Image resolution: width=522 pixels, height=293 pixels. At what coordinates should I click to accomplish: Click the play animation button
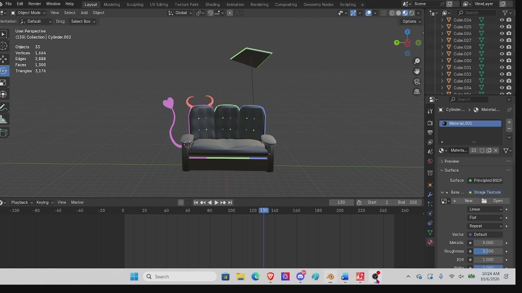pos(216,202)
